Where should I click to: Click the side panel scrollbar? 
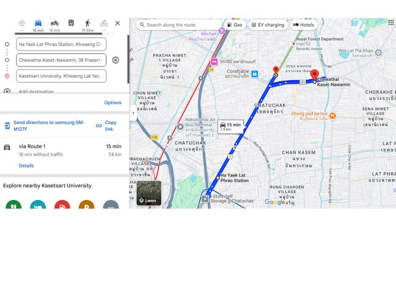coord(128,59)
